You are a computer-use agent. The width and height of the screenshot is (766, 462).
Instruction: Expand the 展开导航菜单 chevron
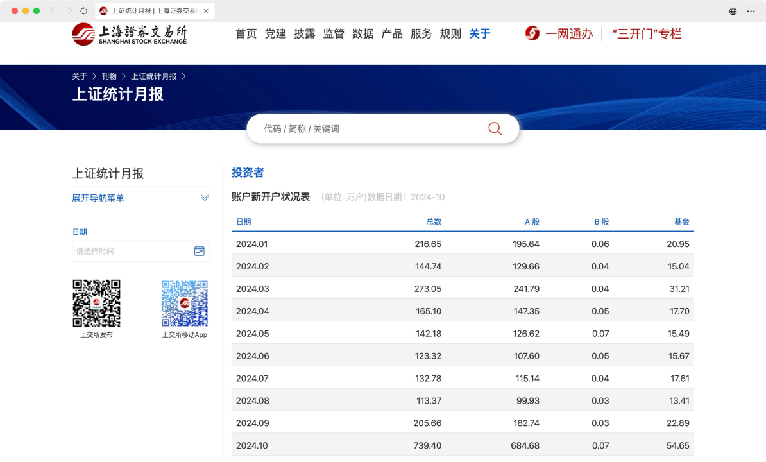tap(205, 198)
